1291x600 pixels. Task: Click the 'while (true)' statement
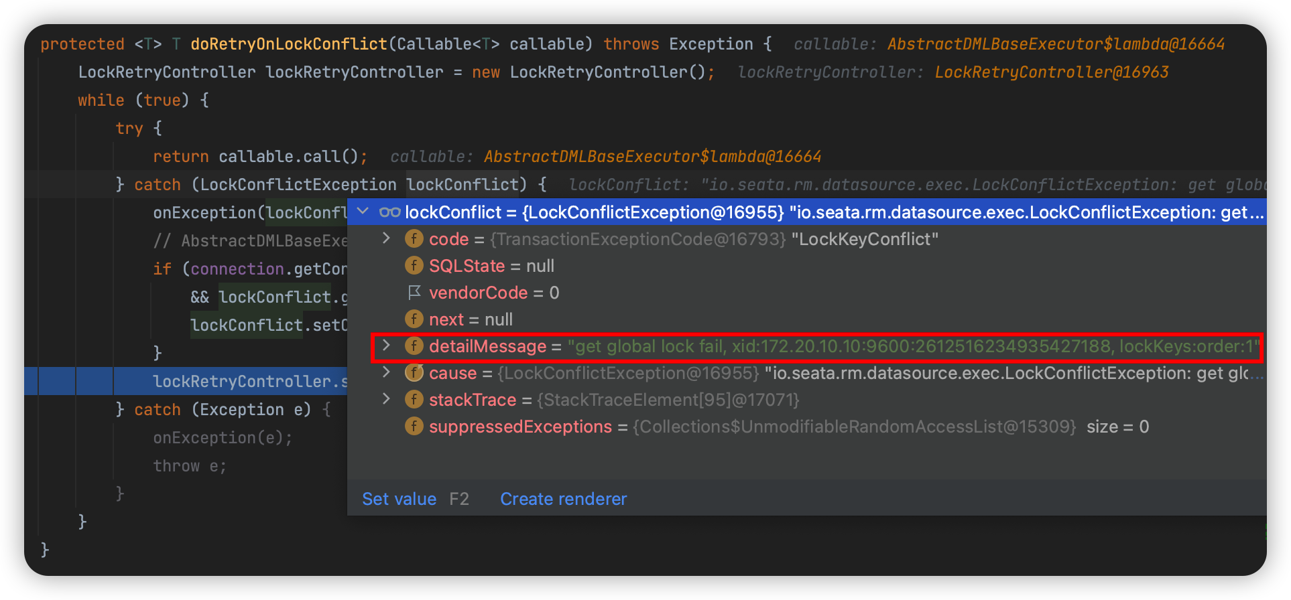click(143, 100)
